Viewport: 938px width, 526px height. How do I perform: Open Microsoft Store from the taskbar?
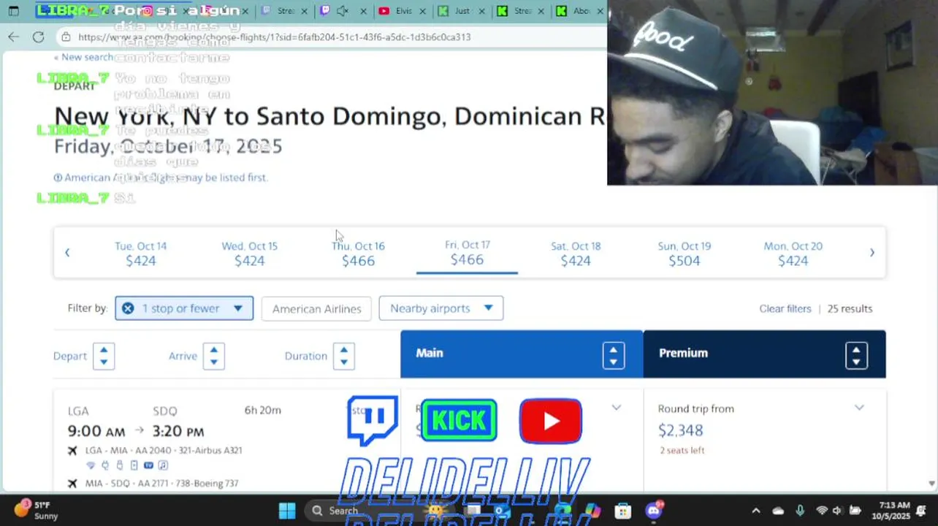622,511
